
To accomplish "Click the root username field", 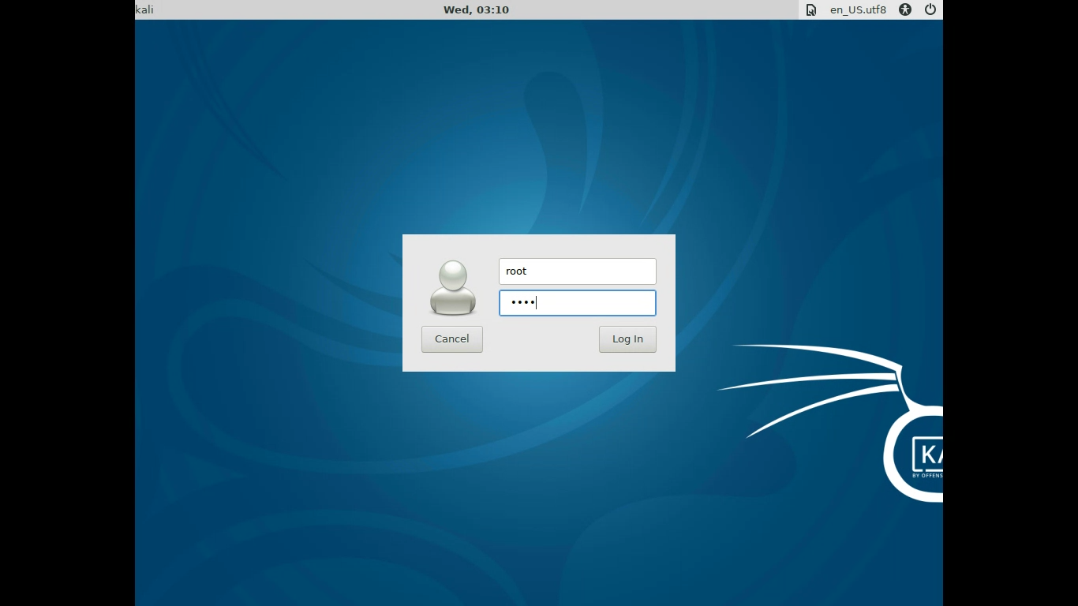I will pyautogui.click(x=578, y=271).
